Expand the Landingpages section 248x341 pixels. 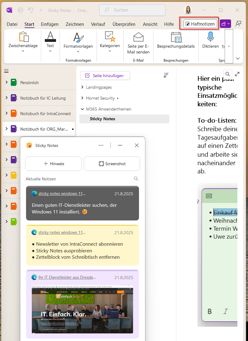click(82, 87)
